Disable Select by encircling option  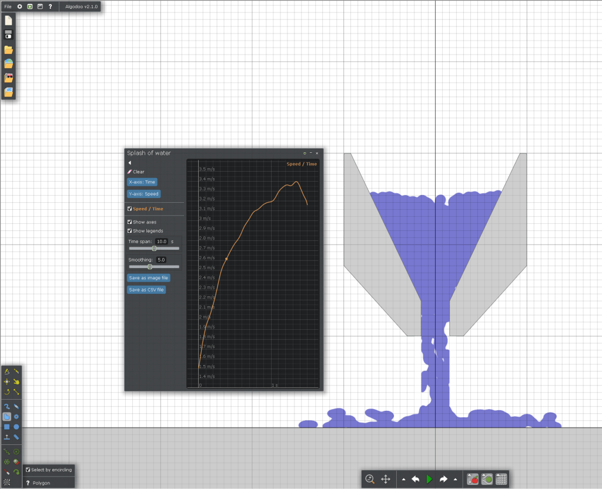[28, 470]
